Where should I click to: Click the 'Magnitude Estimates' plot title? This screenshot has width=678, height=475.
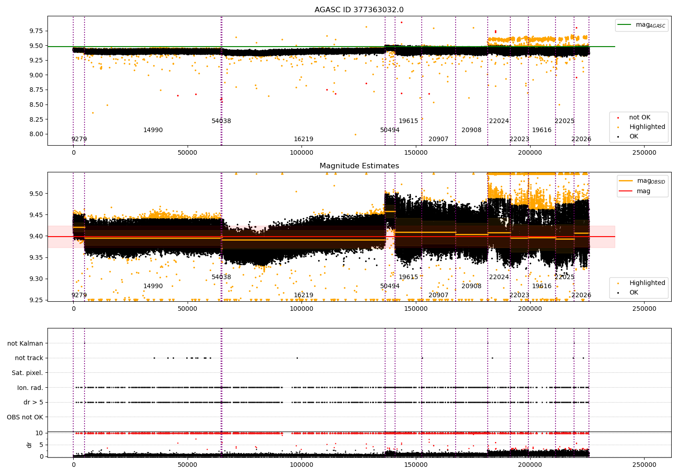[x=359, y=166]
